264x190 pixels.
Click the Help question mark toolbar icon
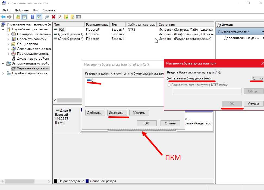[x=33, y=17]
